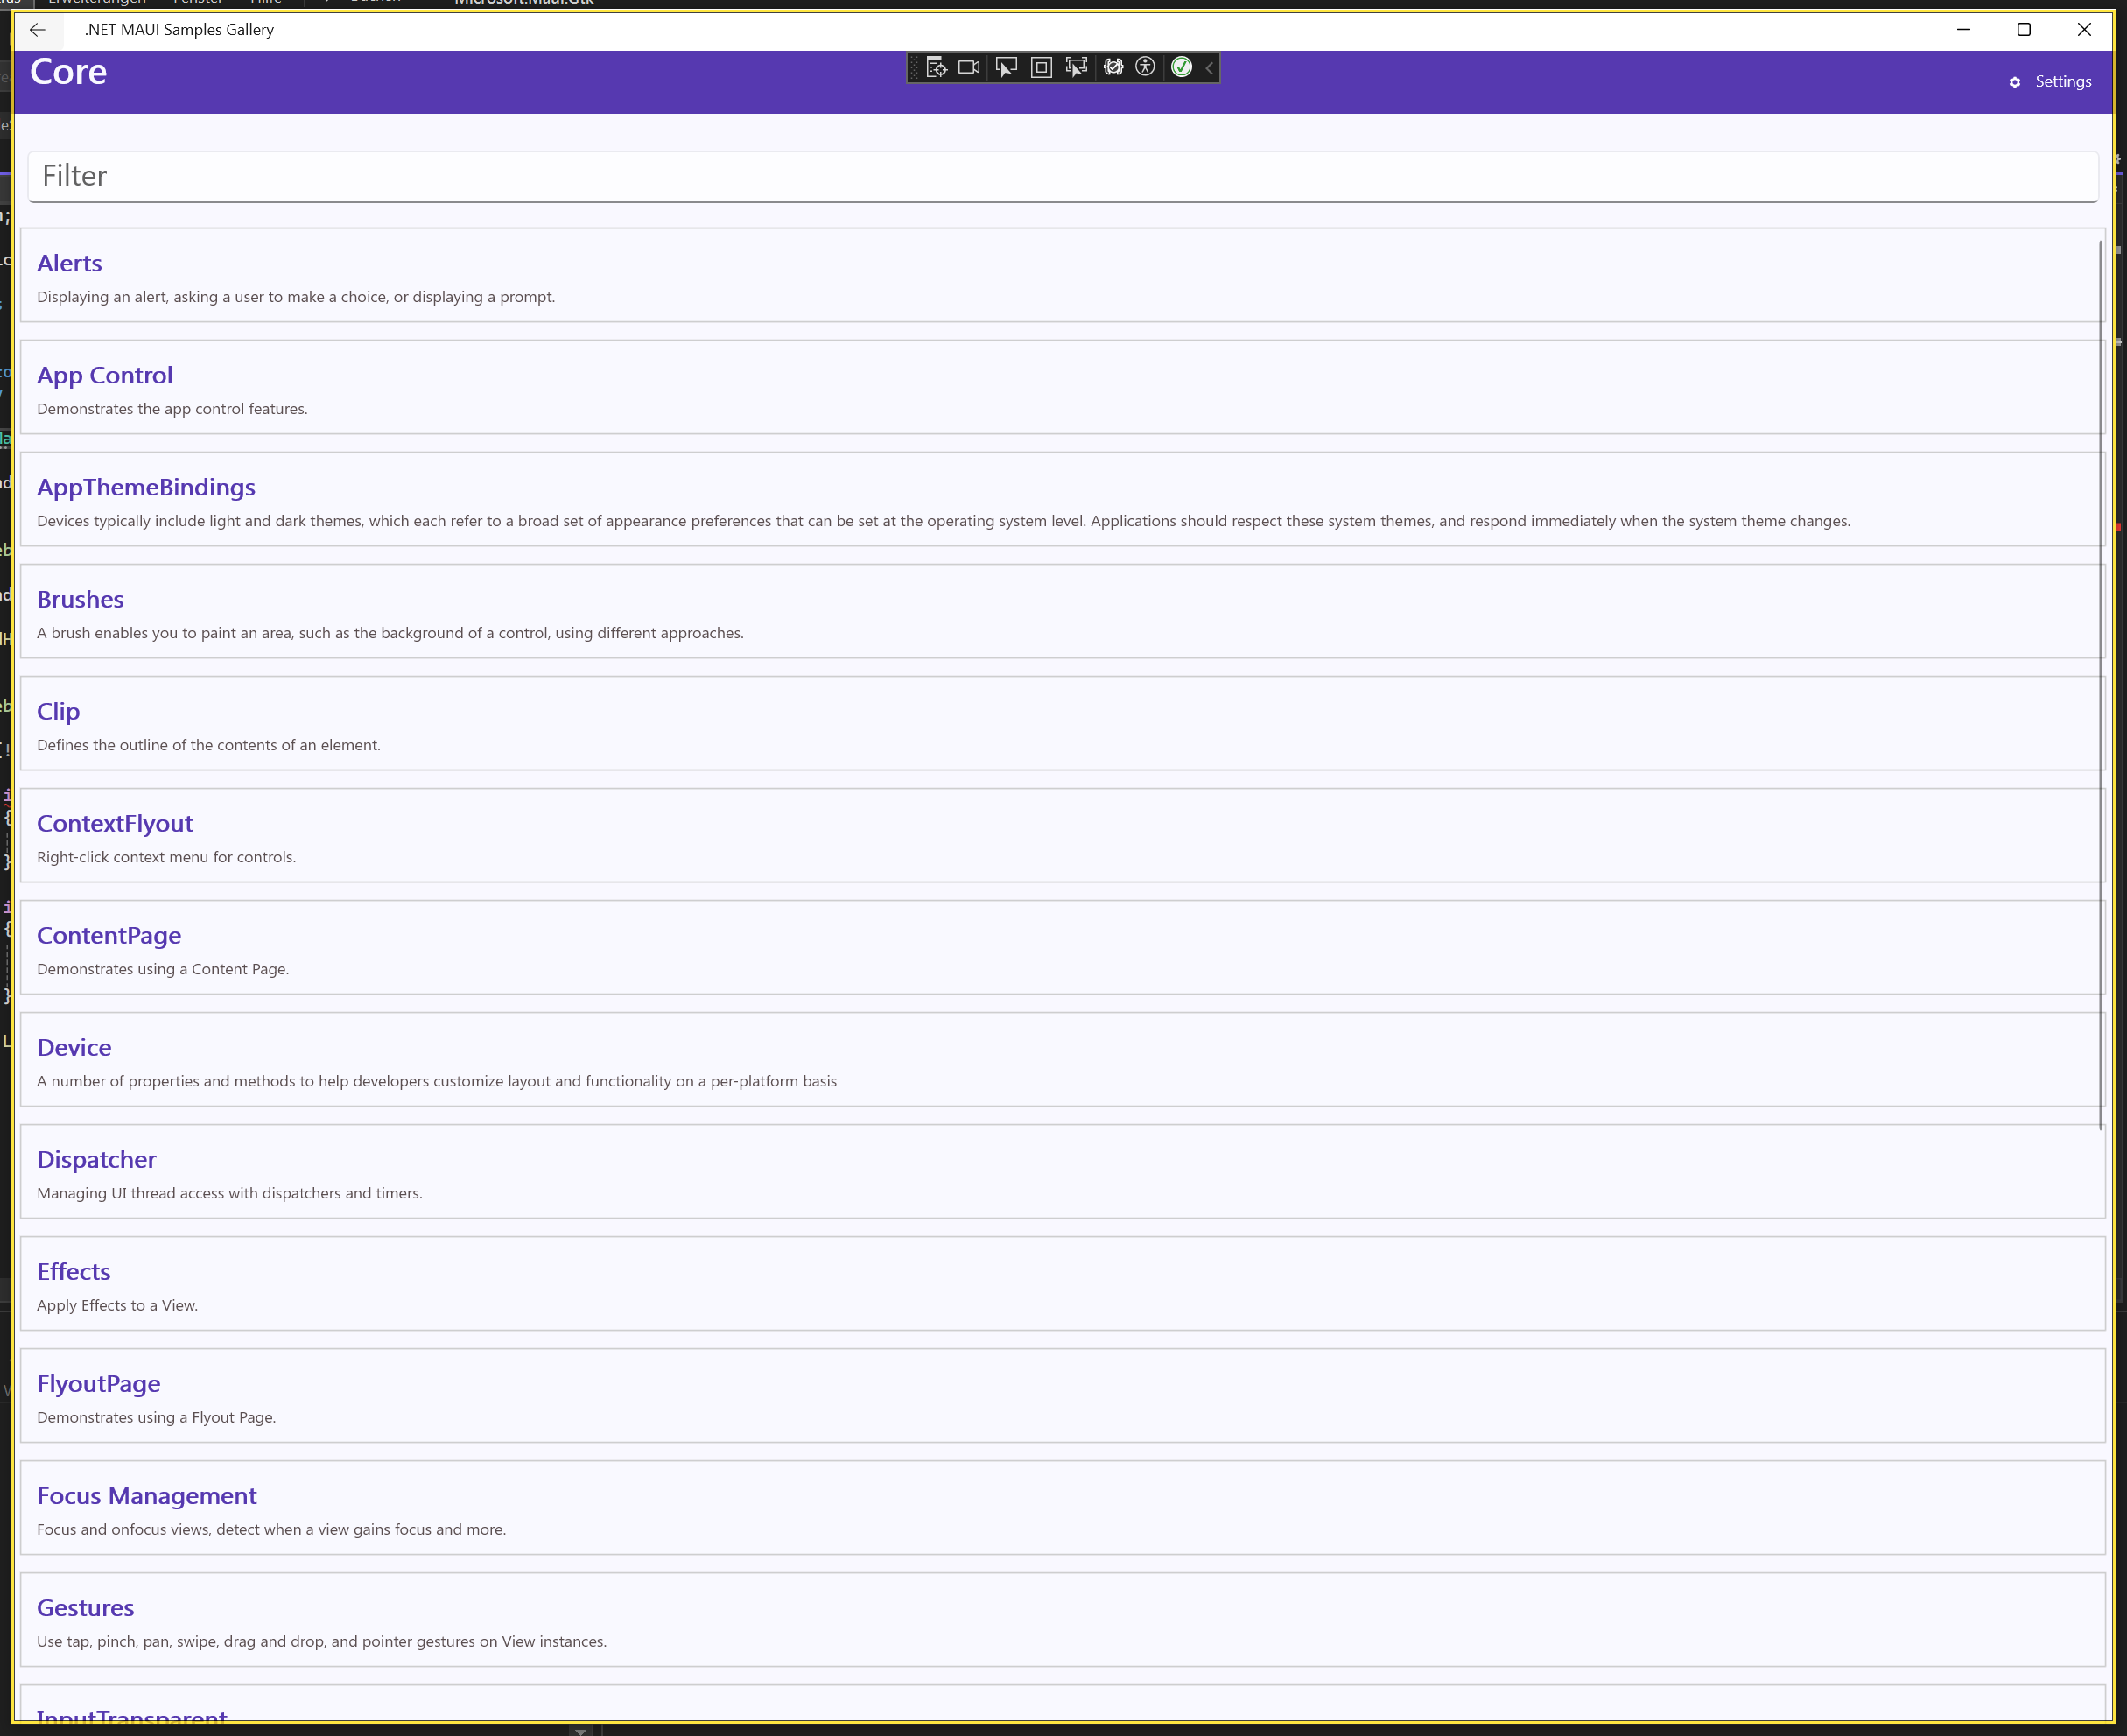This screenshot has height=1736, width=2127.
Task: Toggle Display Layout Adorners icon
Action: [1041, 67]
